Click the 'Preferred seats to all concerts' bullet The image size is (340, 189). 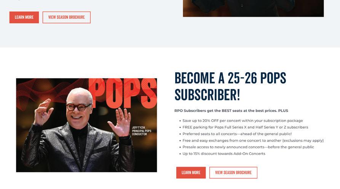pyautogui.click(x=237, y=134)
